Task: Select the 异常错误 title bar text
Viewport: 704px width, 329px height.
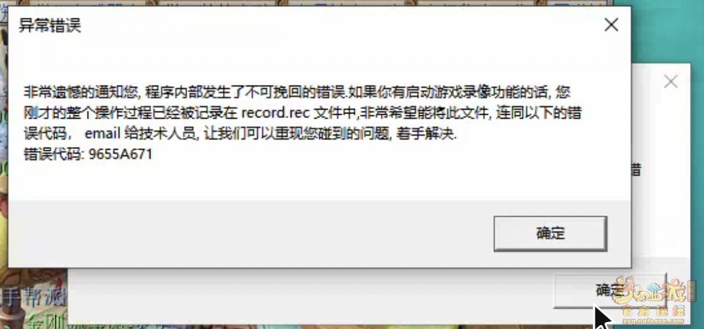Action: point(50,25)
